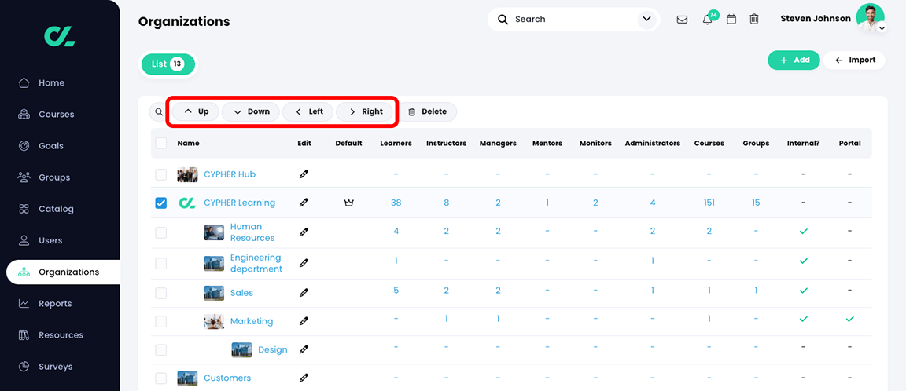
Task: Click Steven Johnson profile avatar
Action: coord(870,18)
